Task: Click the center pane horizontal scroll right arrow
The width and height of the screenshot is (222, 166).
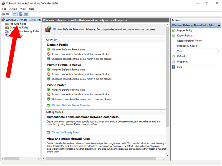Action: tap(164, 159)
